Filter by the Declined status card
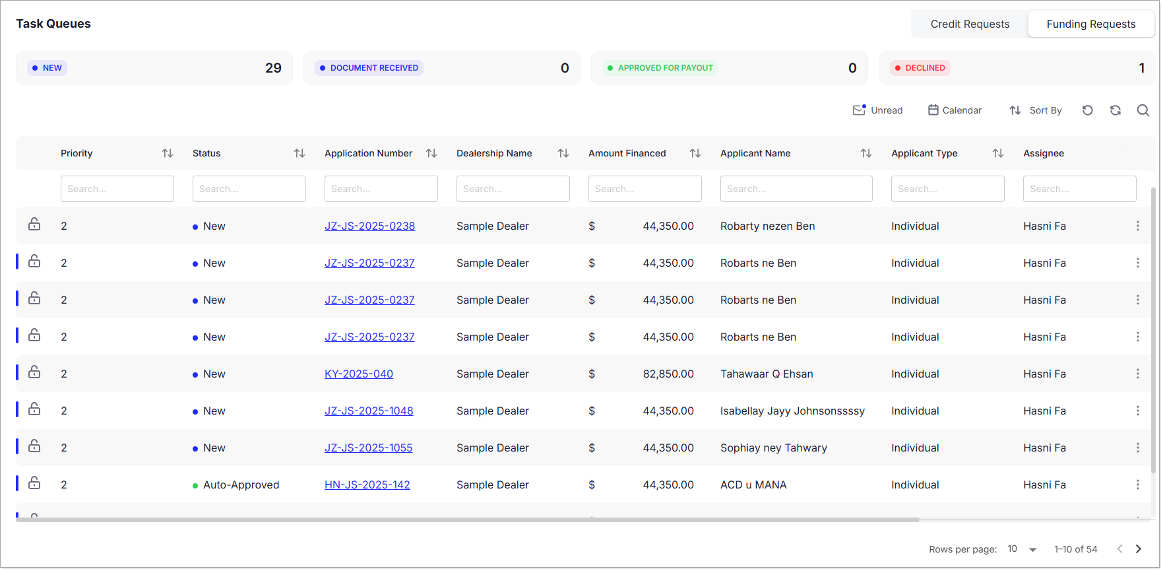Viewport: 1163px width, 571px height. tap(1017, 68)
